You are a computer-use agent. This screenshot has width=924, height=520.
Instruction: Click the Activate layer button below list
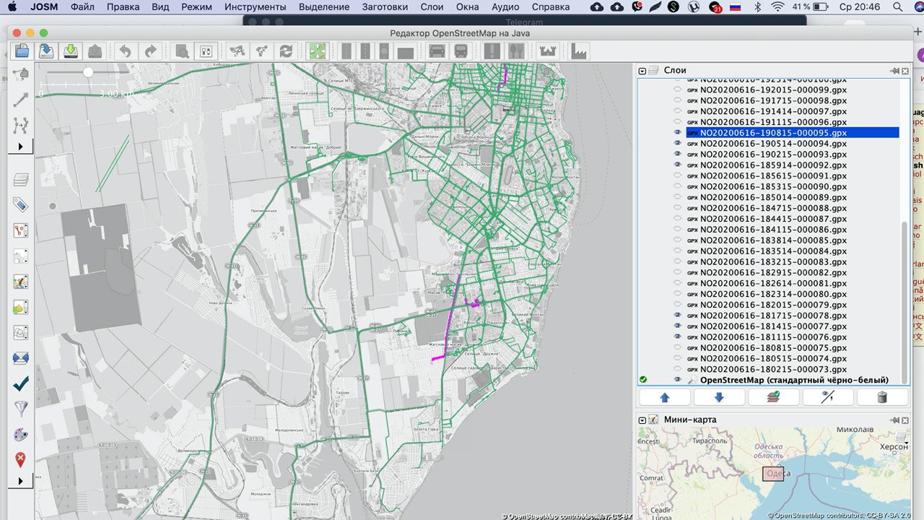click(x=773, y=397)
